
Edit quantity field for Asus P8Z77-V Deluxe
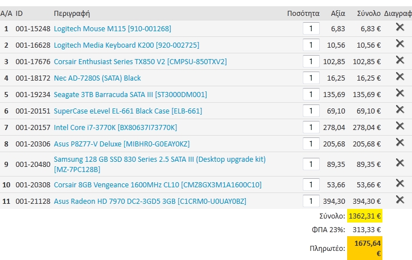(x=311, y=144)
